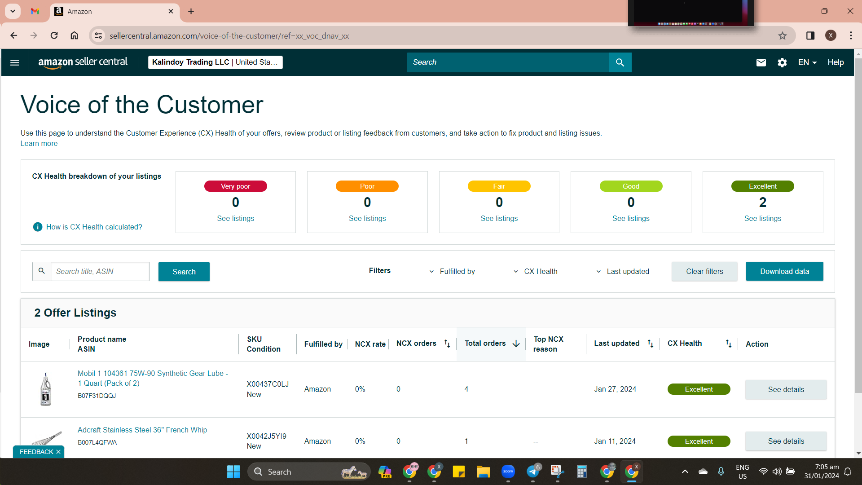
Task: See listings under Very poor
Action: tap(236, 218)
